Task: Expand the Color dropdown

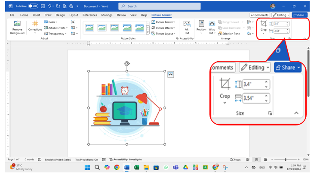Action: coord(52,22)
